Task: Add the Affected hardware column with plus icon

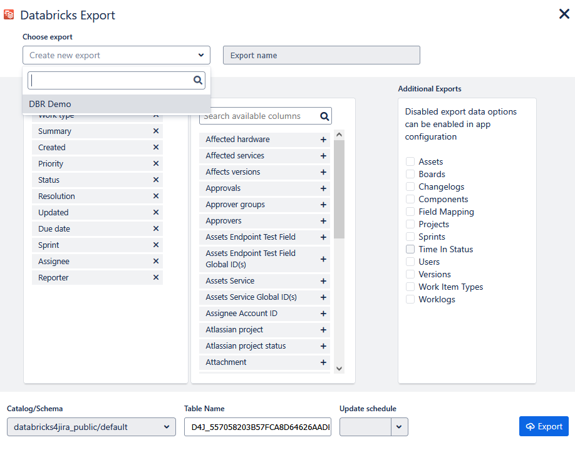Action: 323,140
